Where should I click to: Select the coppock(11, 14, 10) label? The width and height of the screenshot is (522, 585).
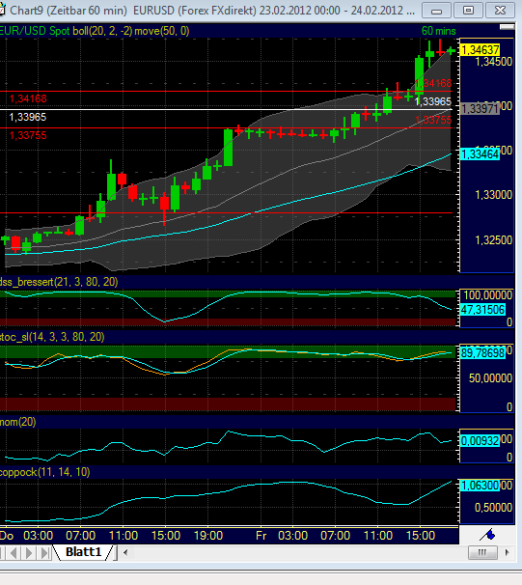(44, 472)
